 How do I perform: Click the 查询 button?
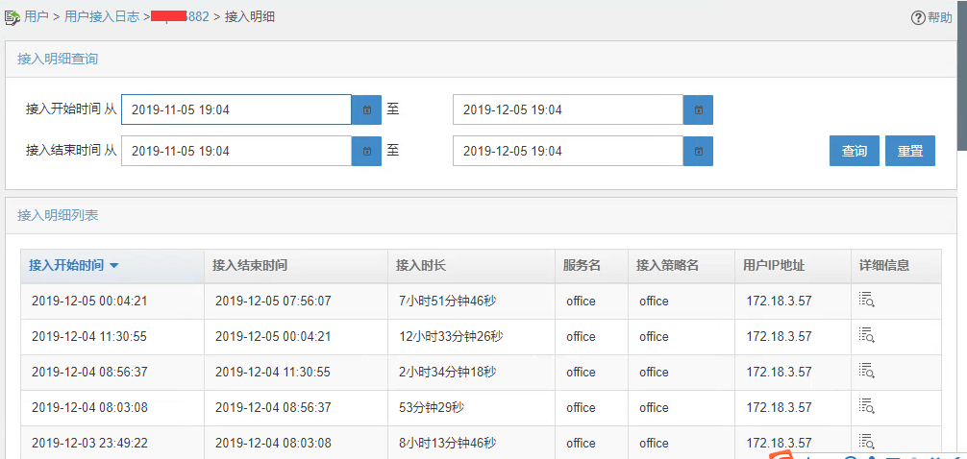854,151
